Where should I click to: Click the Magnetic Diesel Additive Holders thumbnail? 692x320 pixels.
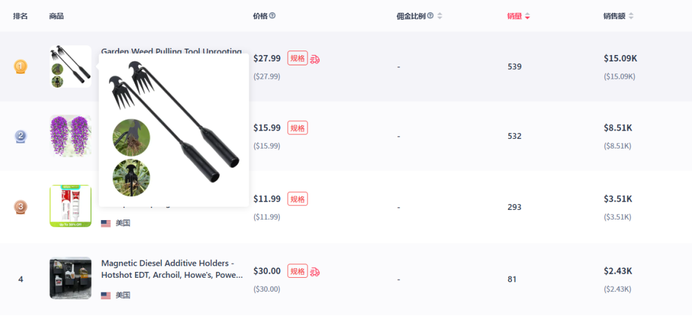click(70, 278)
